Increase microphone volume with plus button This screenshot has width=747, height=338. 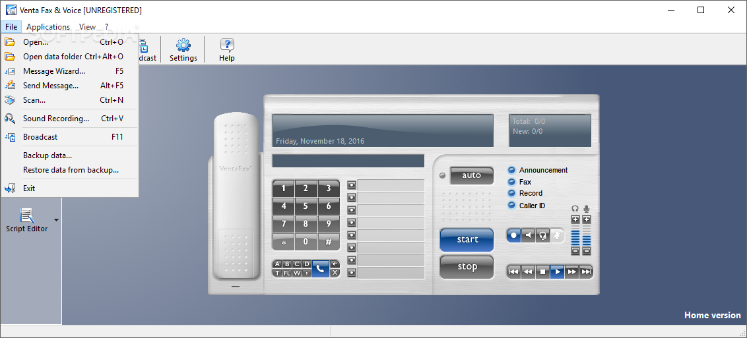587,219
